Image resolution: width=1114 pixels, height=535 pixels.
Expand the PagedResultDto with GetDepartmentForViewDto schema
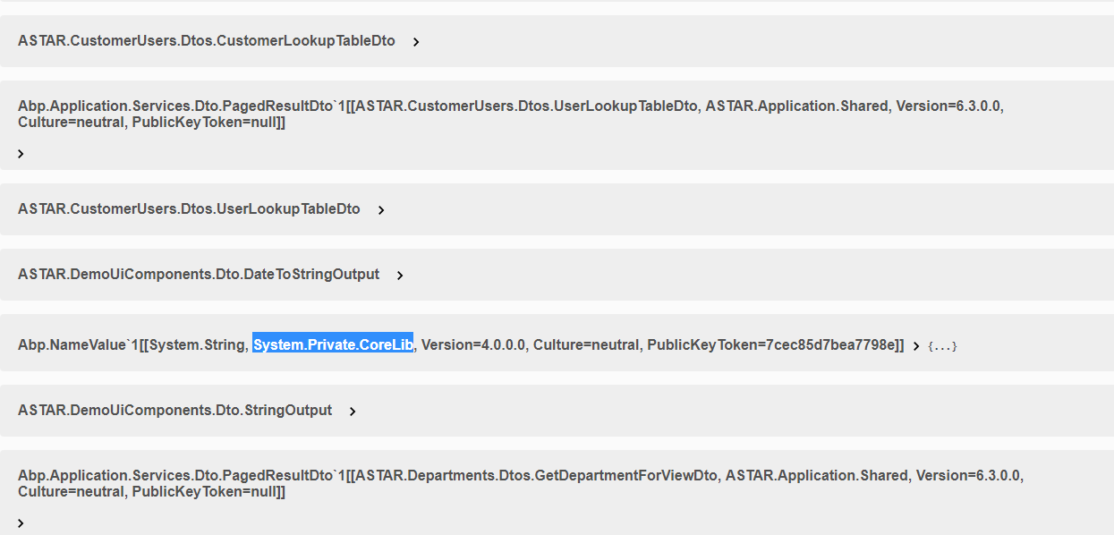click(21, 522)
